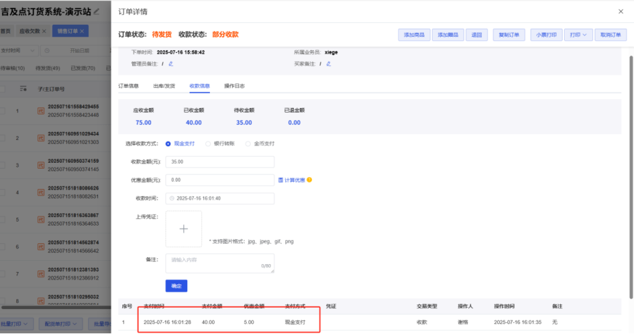Tick the select-all checkbox in order list header
The width and height of the screenshot is (634, 334).
click(x=3, y=89)
